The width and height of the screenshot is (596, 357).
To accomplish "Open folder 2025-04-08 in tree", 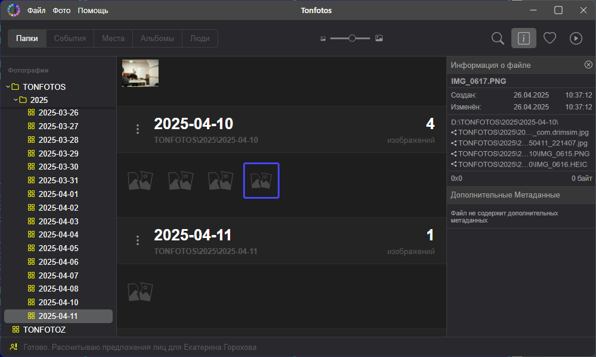I will tap(58, 289).
